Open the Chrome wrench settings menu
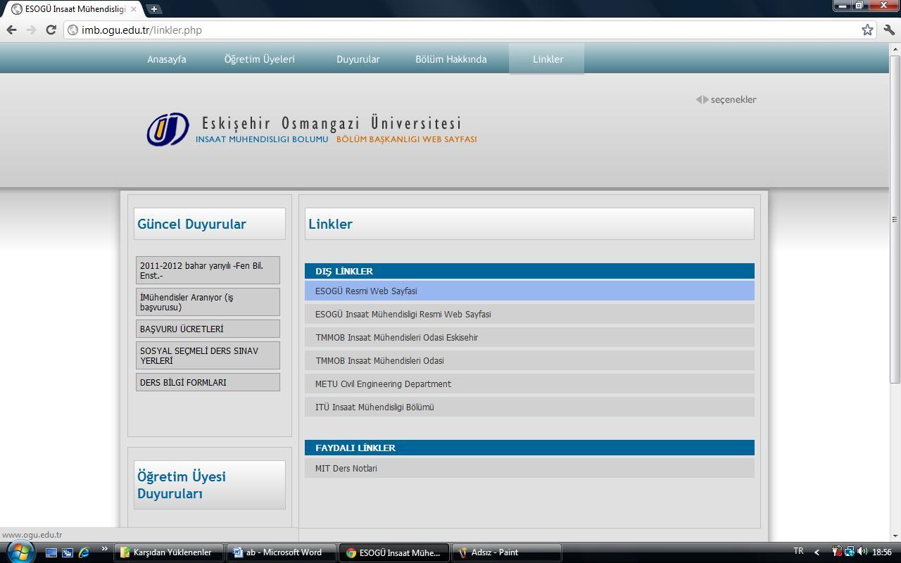 click(889, 30)
